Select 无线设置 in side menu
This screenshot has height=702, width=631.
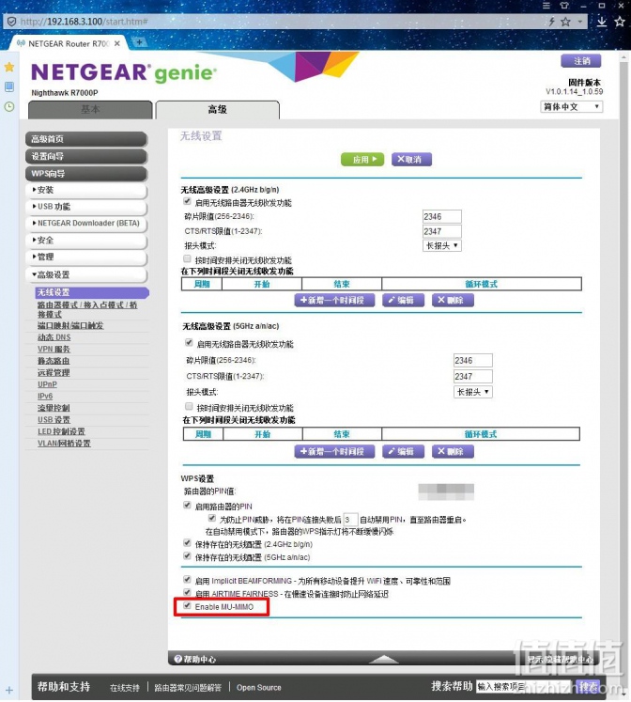tap(92, 292)
